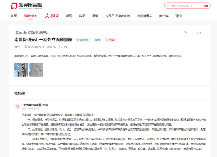Screen dimensions: 217x157
Task: Click the 城建 category tag
Action: pos(98,40)
